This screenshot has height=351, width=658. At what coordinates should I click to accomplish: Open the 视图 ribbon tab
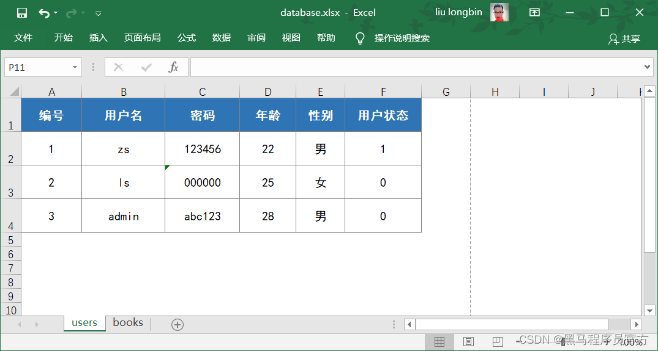291,38
